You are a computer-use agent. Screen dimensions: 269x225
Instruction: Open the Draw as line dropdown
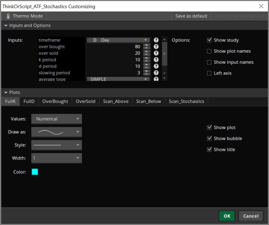point(57,132)
